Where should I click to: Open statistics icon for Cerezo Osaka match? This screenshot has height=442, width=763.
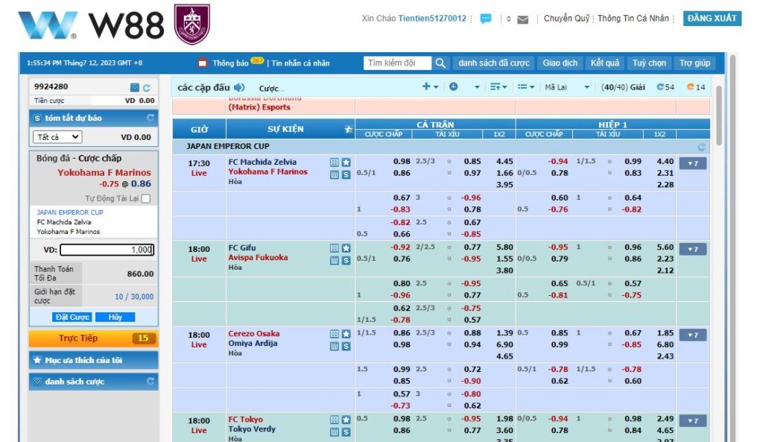[x=335, y=346]
